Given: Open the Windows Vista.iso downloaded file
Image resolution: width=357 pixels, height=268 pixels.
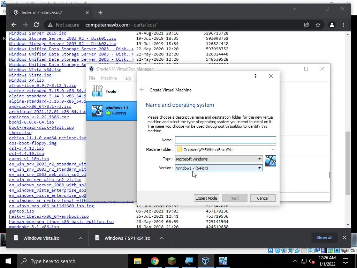Looking at the screenshot, I should coord(41,238).
